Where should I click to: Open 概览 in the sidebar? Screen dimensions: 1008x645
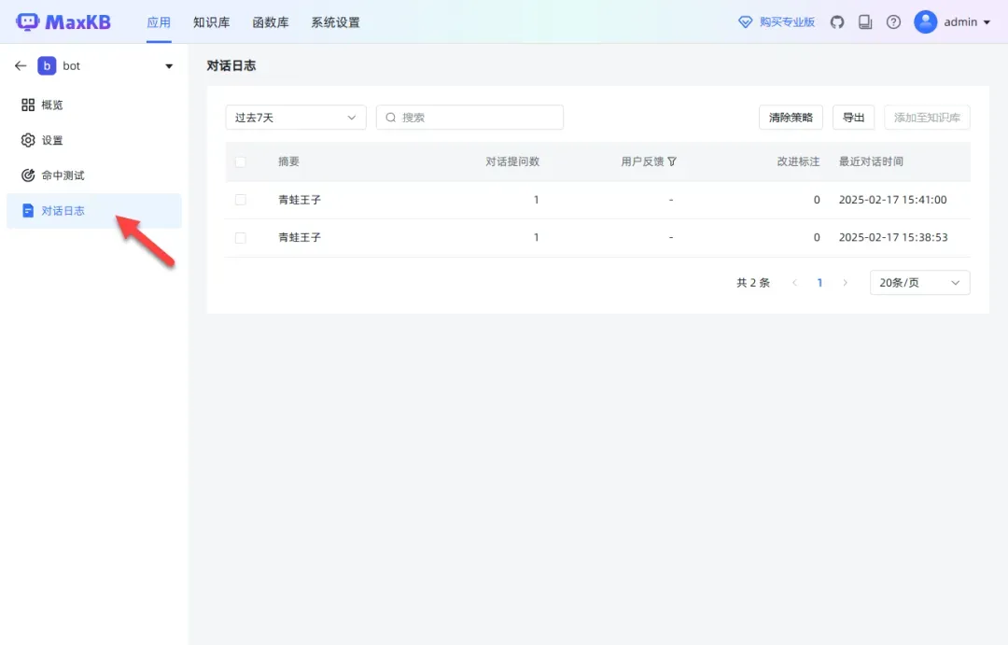tap(94, 105)
